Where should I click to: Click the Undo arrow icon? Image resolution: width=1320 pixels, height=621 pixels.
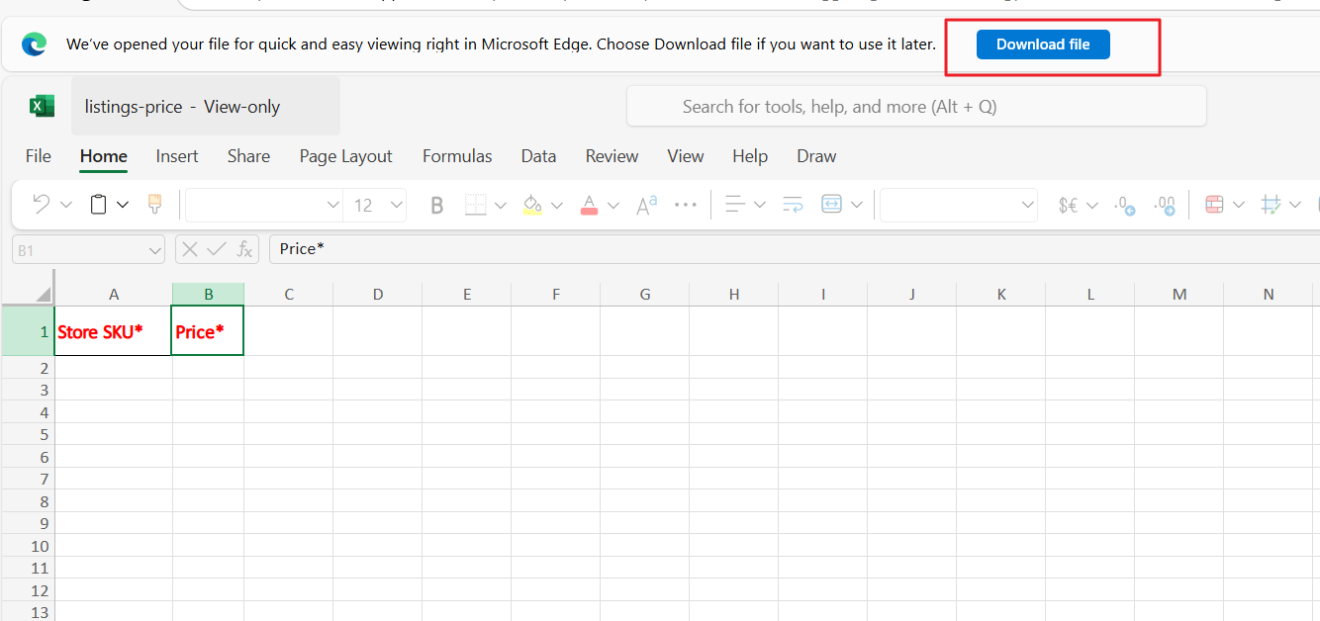pyautogui.click(x=42, y=205)
